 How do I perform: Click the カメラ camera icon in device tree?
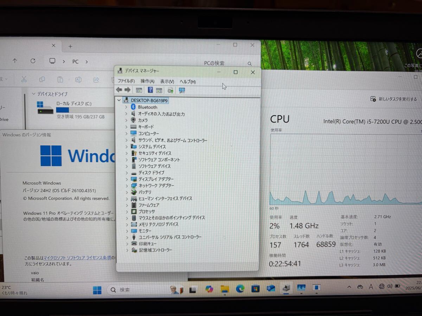coord(133,120)
